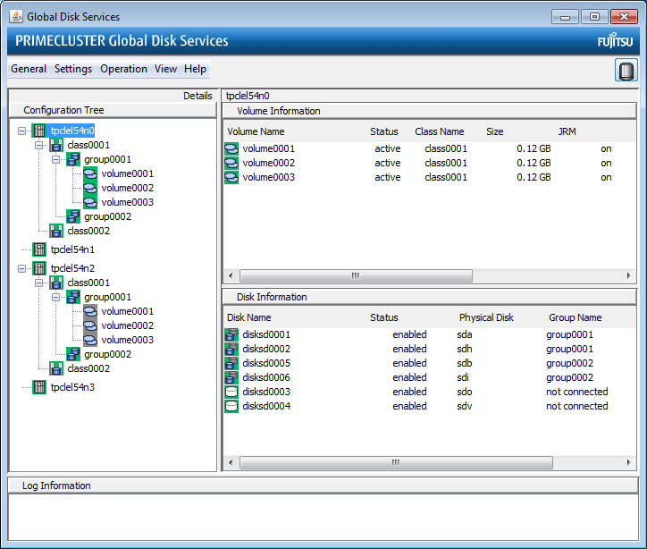Viewport: 647px width, 549px height.
Task: Click right arrow of Disk Information scrollbar
Action: coord(629,462)
